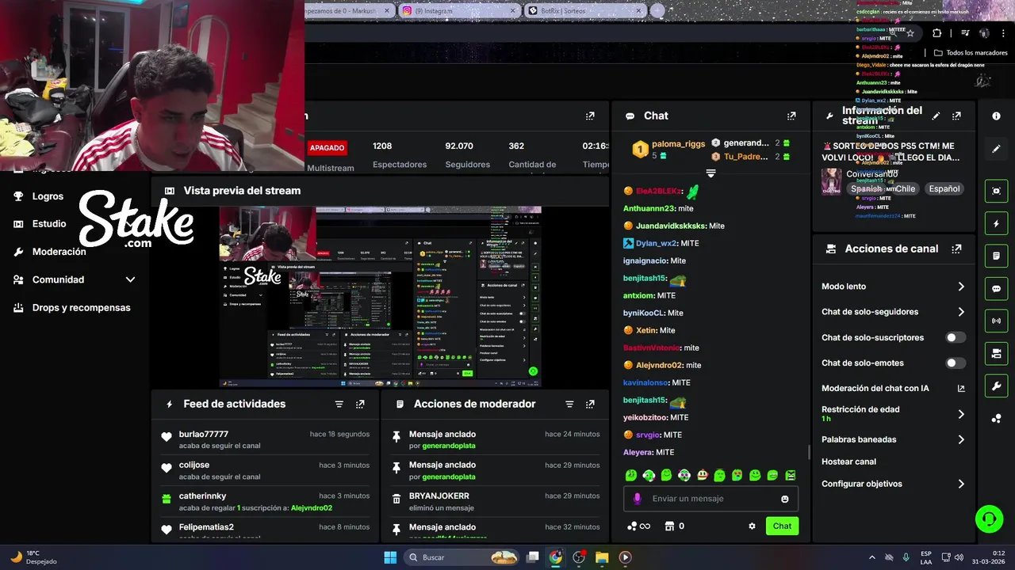
Task: Pop out Información del stream panel
Action: 956,116
